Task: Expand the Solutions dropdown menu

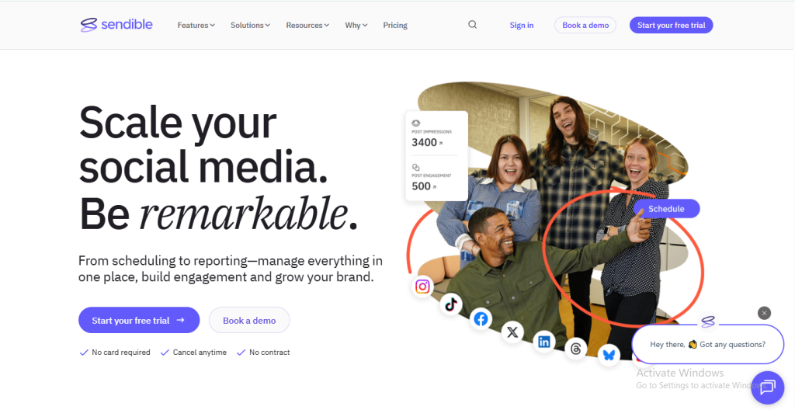Action: 250,25
